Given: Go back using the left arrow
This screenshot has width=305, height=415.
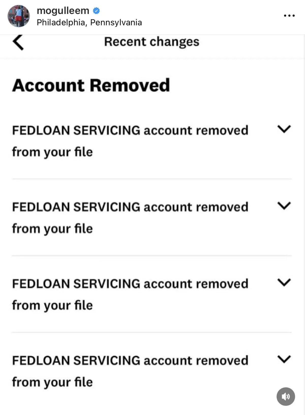Looking at the screenshot, I should (18, 42).
